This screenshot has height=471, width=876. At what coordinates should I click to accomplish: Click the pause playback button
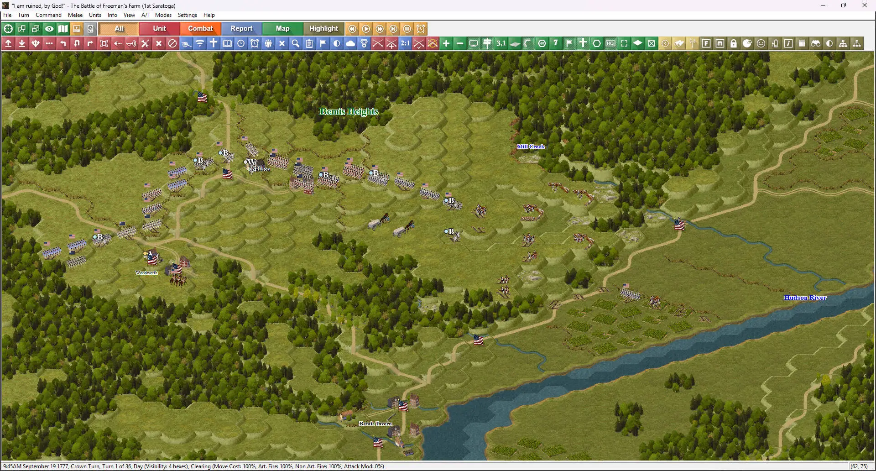[407, 29]
